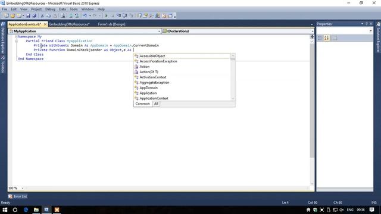Click the Step Into toolbar icon
Viewport: 381px width, 214px height.
coord(118,16)
